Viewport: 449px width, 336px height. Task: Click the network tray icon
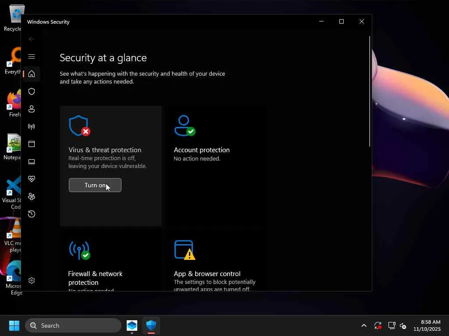pyautogui.click(x=392, y=325)
